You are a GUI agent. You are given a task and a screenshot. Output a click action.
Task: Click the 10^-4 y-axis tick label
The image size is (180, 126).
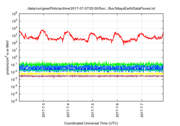(14, 87)
